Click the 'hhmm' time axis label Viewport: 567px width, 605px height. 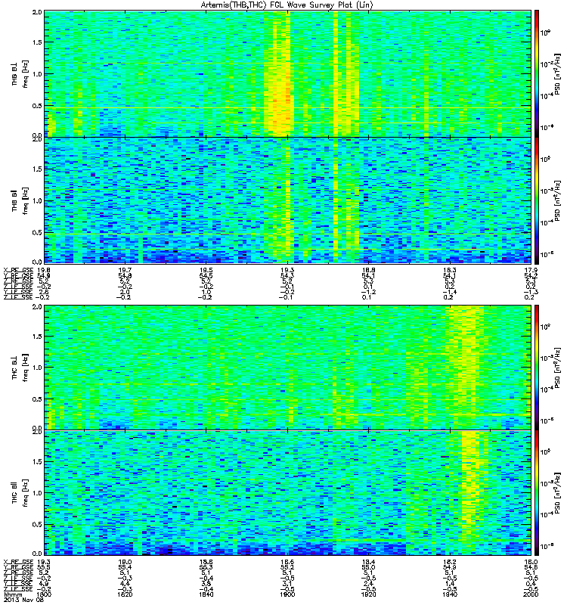[x=12, y=594]
